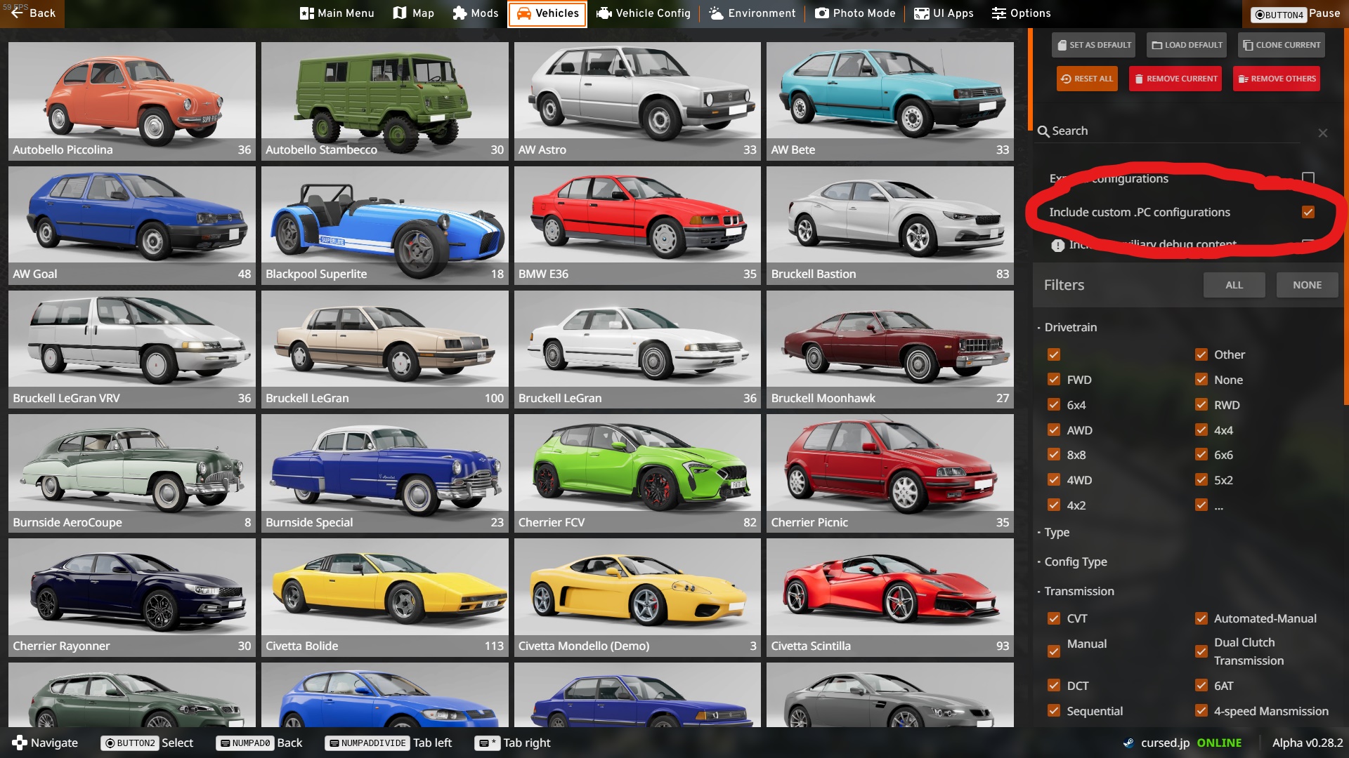Select the AW Astro vehicle
The image size is (1349, 758).
point(637,101)
